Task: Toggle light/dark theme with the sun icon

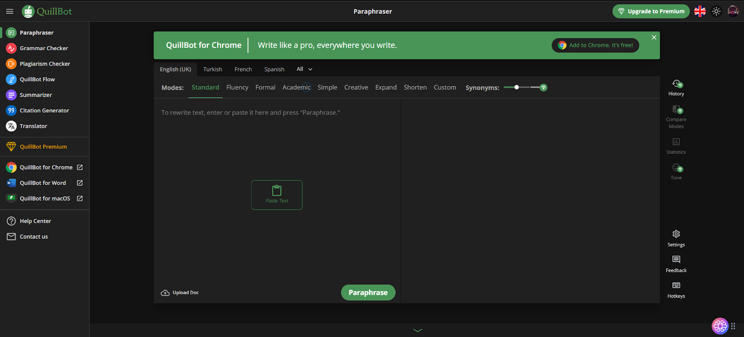Action: pyautogui.click(x=717, y=11)
